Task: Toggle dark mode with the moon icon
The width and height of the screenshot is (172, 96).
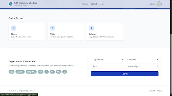Action: click(x=159, y=4)
